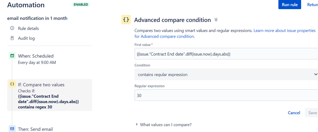The width and height of the screenshot is (318, 132).
Task: Click large braces icon by Advanced compare heading
Action: [x=126, y=20]
